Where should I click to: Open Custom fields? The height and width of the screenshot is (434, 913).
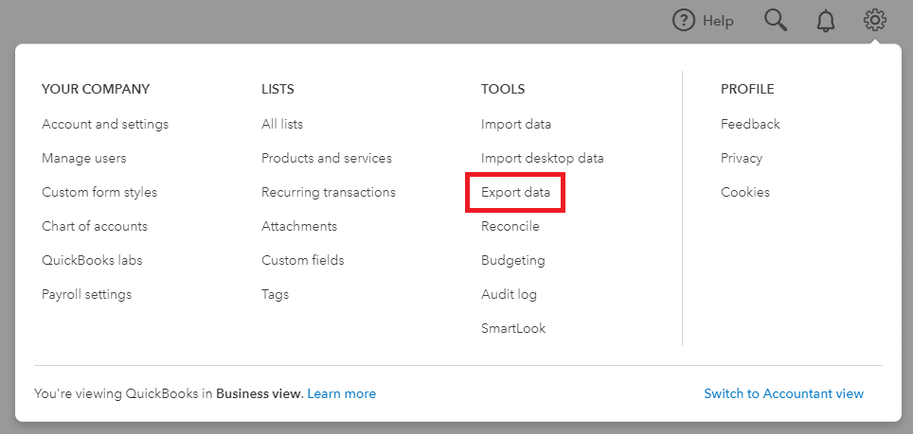point(303,260)
